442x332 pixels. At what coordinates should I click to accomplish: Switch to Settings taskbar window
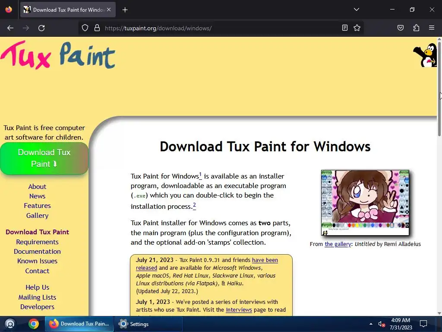(x=149, y=324)
